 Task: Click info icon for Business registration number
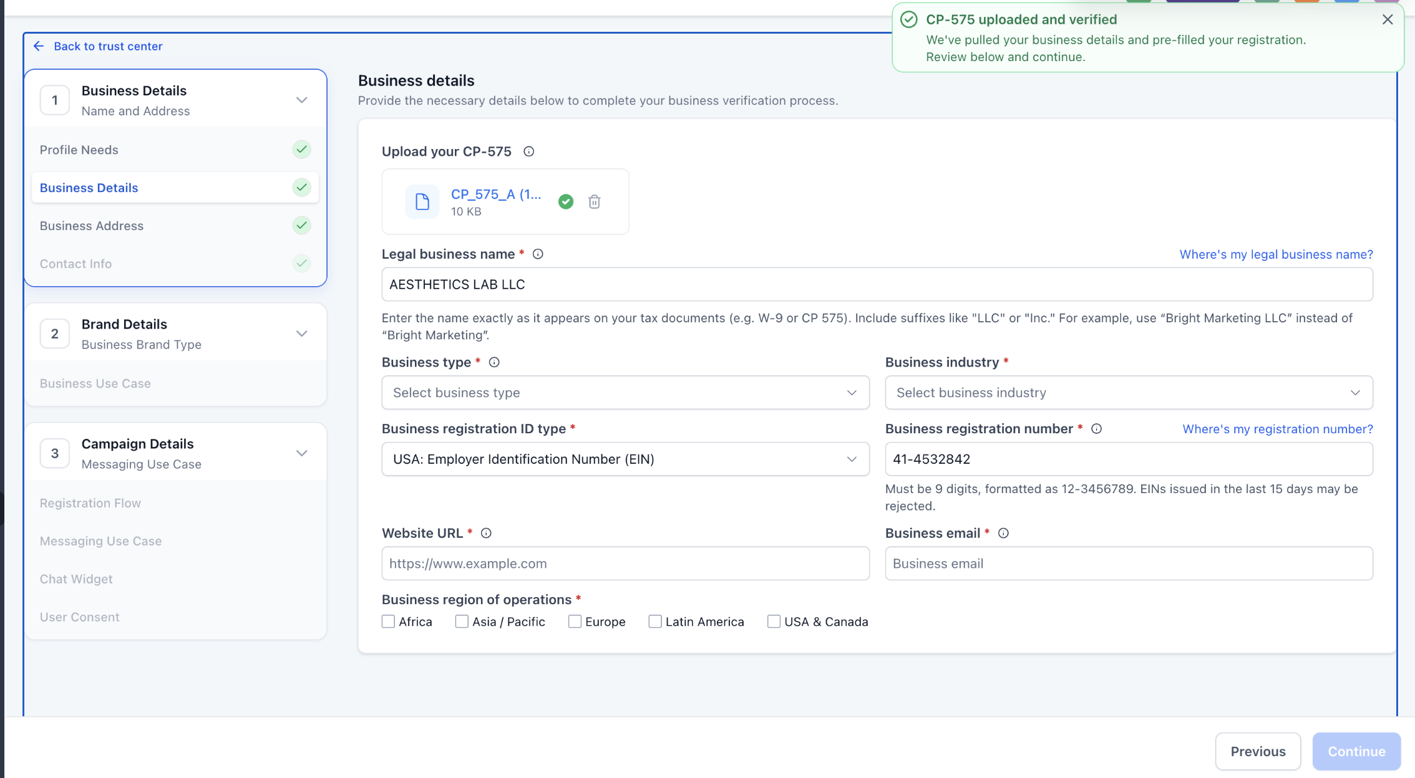point(1096,429)
